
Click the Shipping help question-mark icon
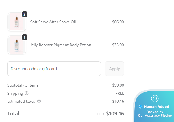(27, 93)
